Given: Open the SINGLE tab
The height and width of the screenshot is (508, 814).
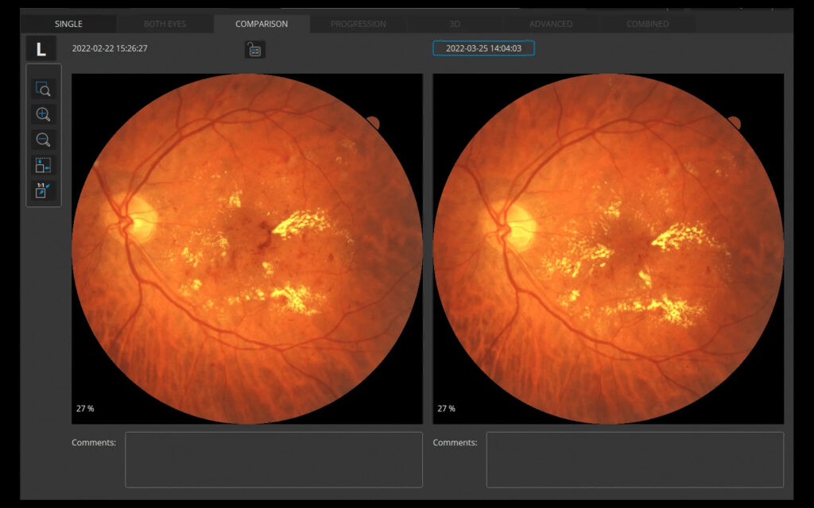Looking at the screenshot, I should pyautogui.click(x=68, y=24).
